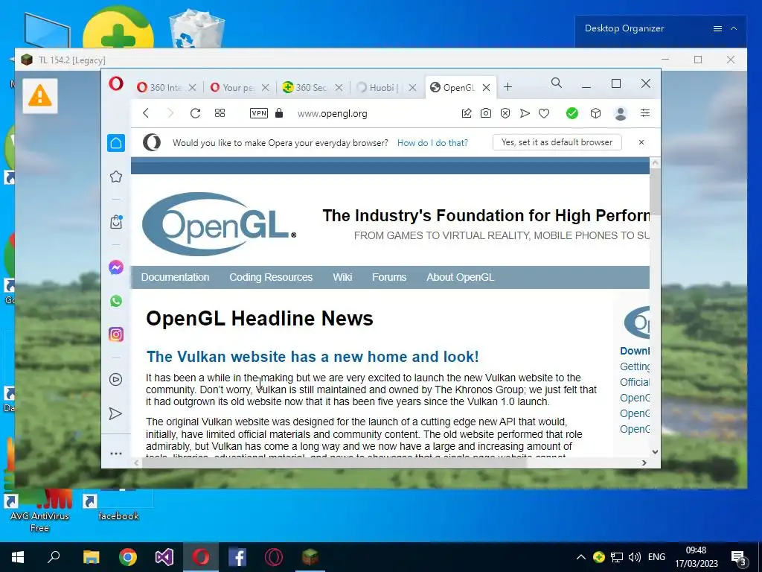Image resolution: width=762 pixels, height=572 pixels.
Task: Open the ad blocker shield icon
Action: 505,113
